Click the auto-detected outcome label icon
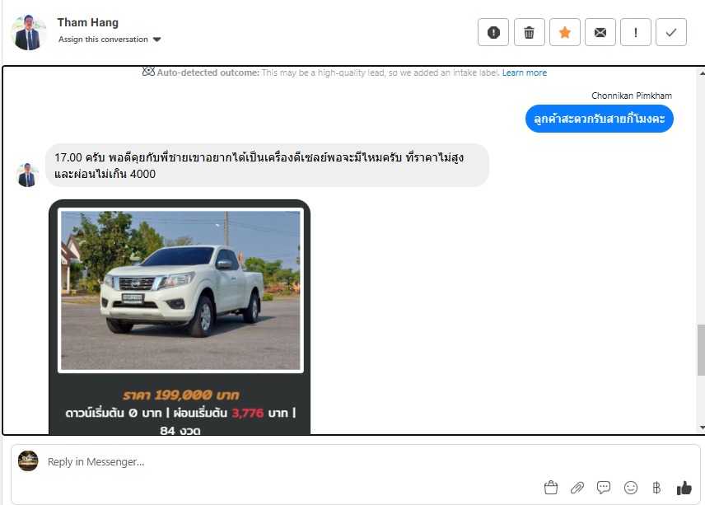Viewport: 705px width, 505px height. point(148,72)
